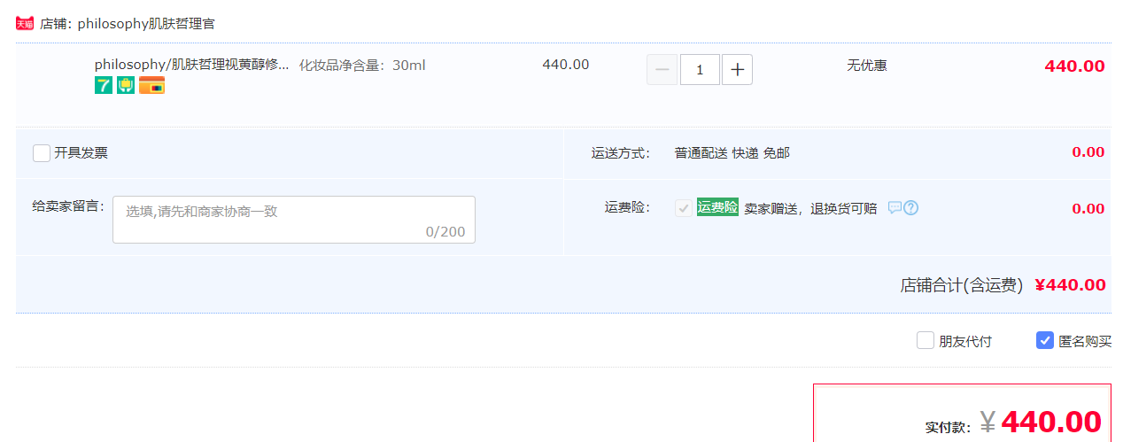Viewport: 1123px width, 442px height.
Task: Click the 0.00 shipping fee on 运送方式 row
Action: [1088, 152]
